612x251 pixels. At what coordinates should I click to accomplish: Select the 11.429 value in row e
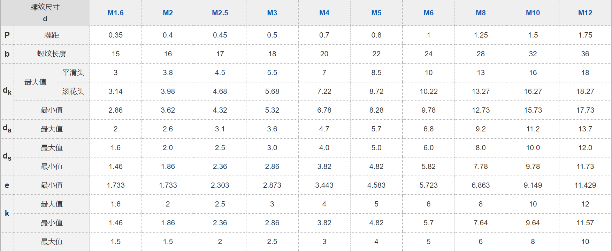pyautogui.click(x=585, y=185)
